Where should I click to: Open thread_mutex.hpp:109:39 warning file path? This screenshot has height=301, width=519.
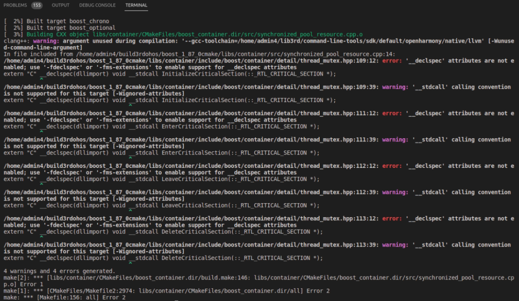[191, 87]
